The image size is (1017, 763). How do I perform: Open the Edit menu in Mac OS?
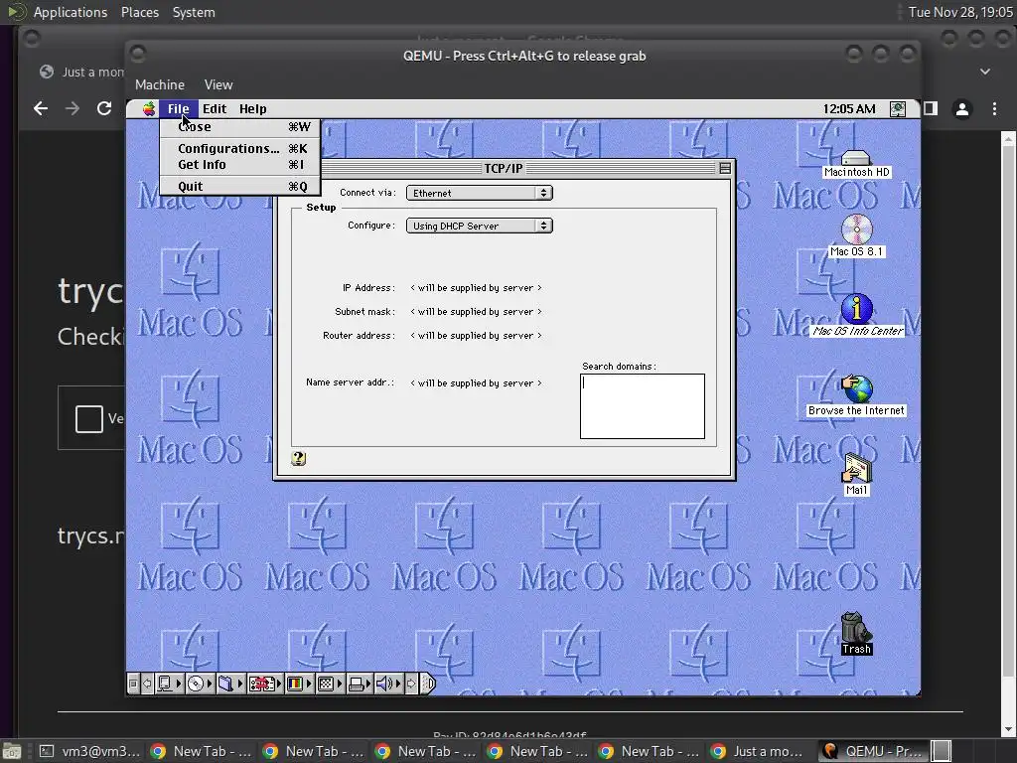(215, 109)
